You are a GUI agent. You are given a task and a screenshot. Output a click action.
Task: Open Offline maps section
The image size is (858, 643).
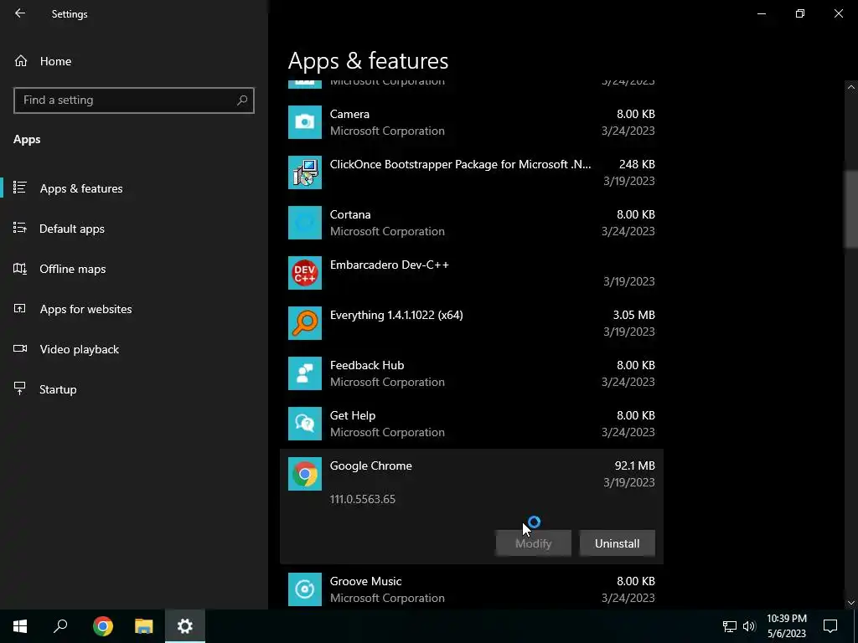click(72, 269)
